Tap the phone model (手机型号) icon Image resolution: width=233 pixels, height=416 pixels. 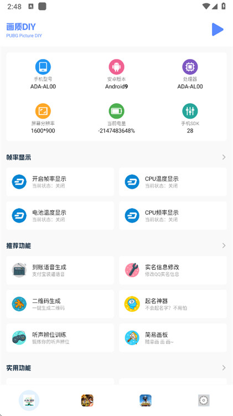click(x=43, y=67)
